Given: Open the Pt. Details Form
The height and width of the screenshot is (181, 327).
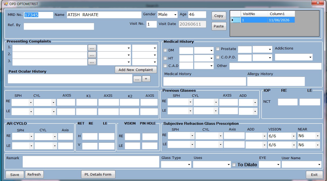Looking at the screenshot, I should (x=98, y=174).
